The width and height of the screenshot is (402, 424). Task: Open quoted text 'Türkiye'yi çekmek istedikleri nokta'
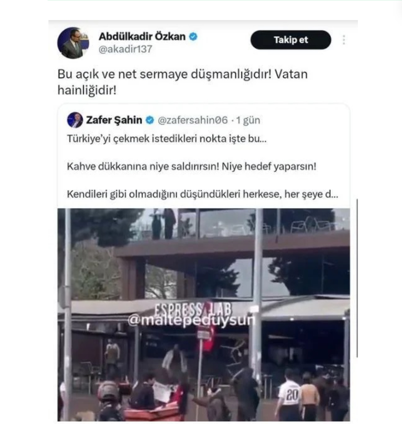pyautogui.click(x=147, y=139)
